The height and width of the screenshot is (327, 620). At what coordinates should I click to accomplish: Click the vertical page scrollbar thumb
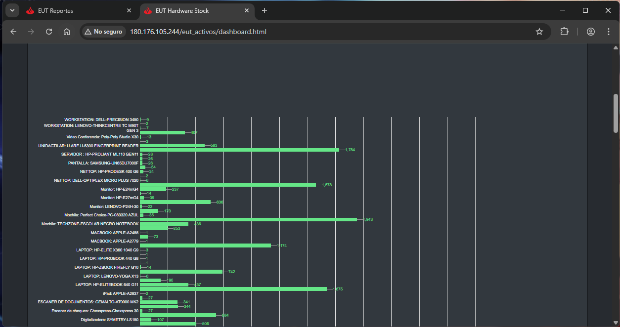(x=616, y=113)
